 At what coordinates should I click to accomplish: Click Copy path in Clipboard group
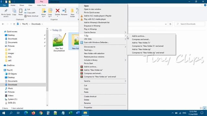30,13
